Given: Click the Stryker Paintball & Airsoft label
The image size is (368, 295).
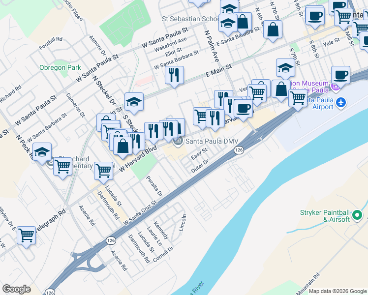Looking at the screenshot, I should [325, 216].
